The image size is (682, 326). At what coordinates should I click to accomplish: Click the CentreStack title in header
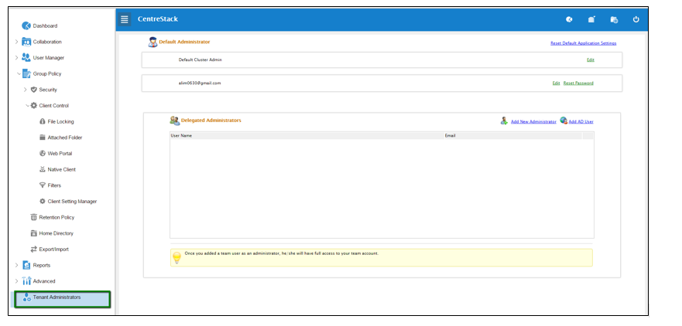[157, 19]
